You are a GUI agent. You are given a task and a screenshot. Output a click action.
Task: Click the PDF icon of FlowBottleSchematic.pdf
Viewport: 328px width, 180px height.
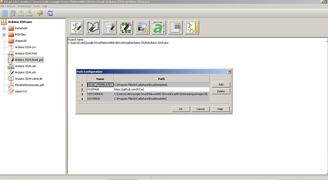coord(11,85)
